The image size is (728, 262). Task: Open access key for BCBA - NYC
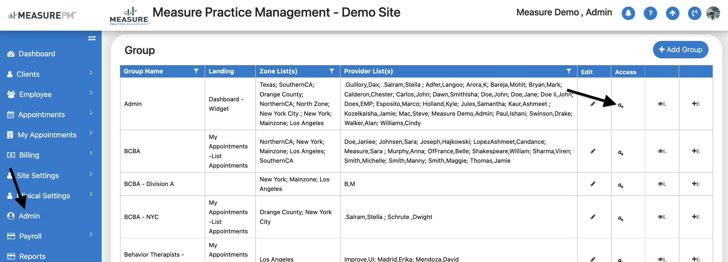pyautogui.click(x=620, y=219)
